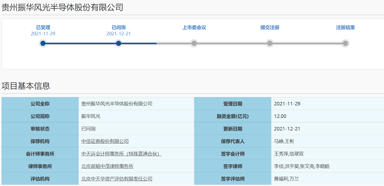Select the 提交注册 timeline circle

click(270, 43)
